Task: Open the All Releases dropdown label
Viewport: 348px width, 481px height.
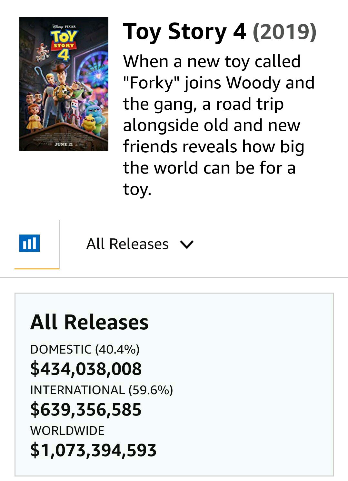Action: [x=127, y=244]
